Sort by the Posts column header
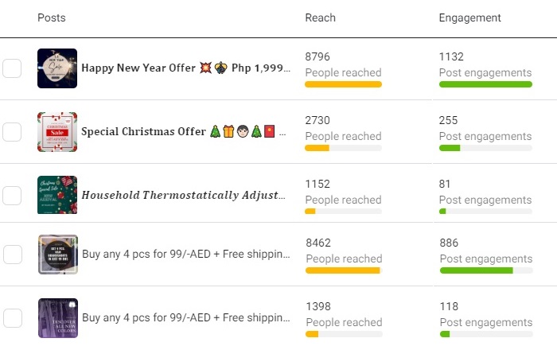The width and height of the screenshot is (557, 346). point(52,17)
